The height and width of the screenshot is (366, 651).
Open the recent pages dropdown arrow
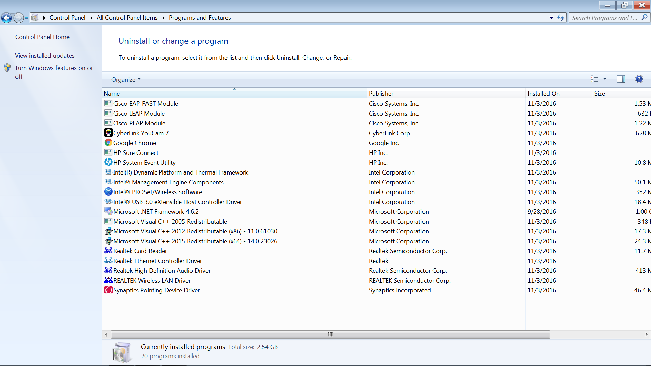[x=26, y=18]
